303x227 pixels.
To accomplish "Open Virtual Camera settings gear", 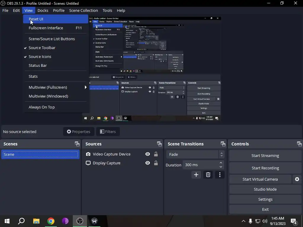I will pos(297,179).
